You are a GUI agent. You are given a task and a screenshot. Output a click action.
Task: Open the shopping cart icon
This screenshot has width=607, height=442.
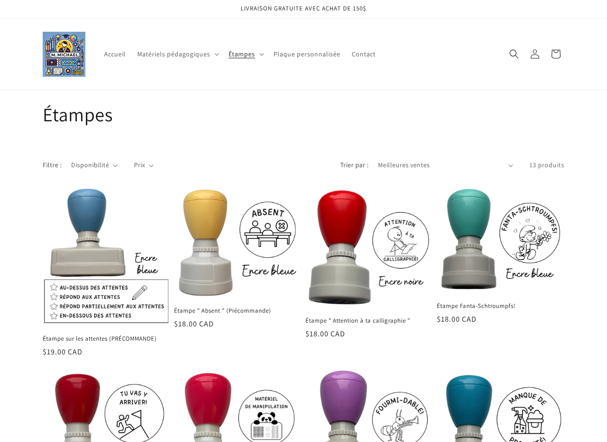click(556, 54)
